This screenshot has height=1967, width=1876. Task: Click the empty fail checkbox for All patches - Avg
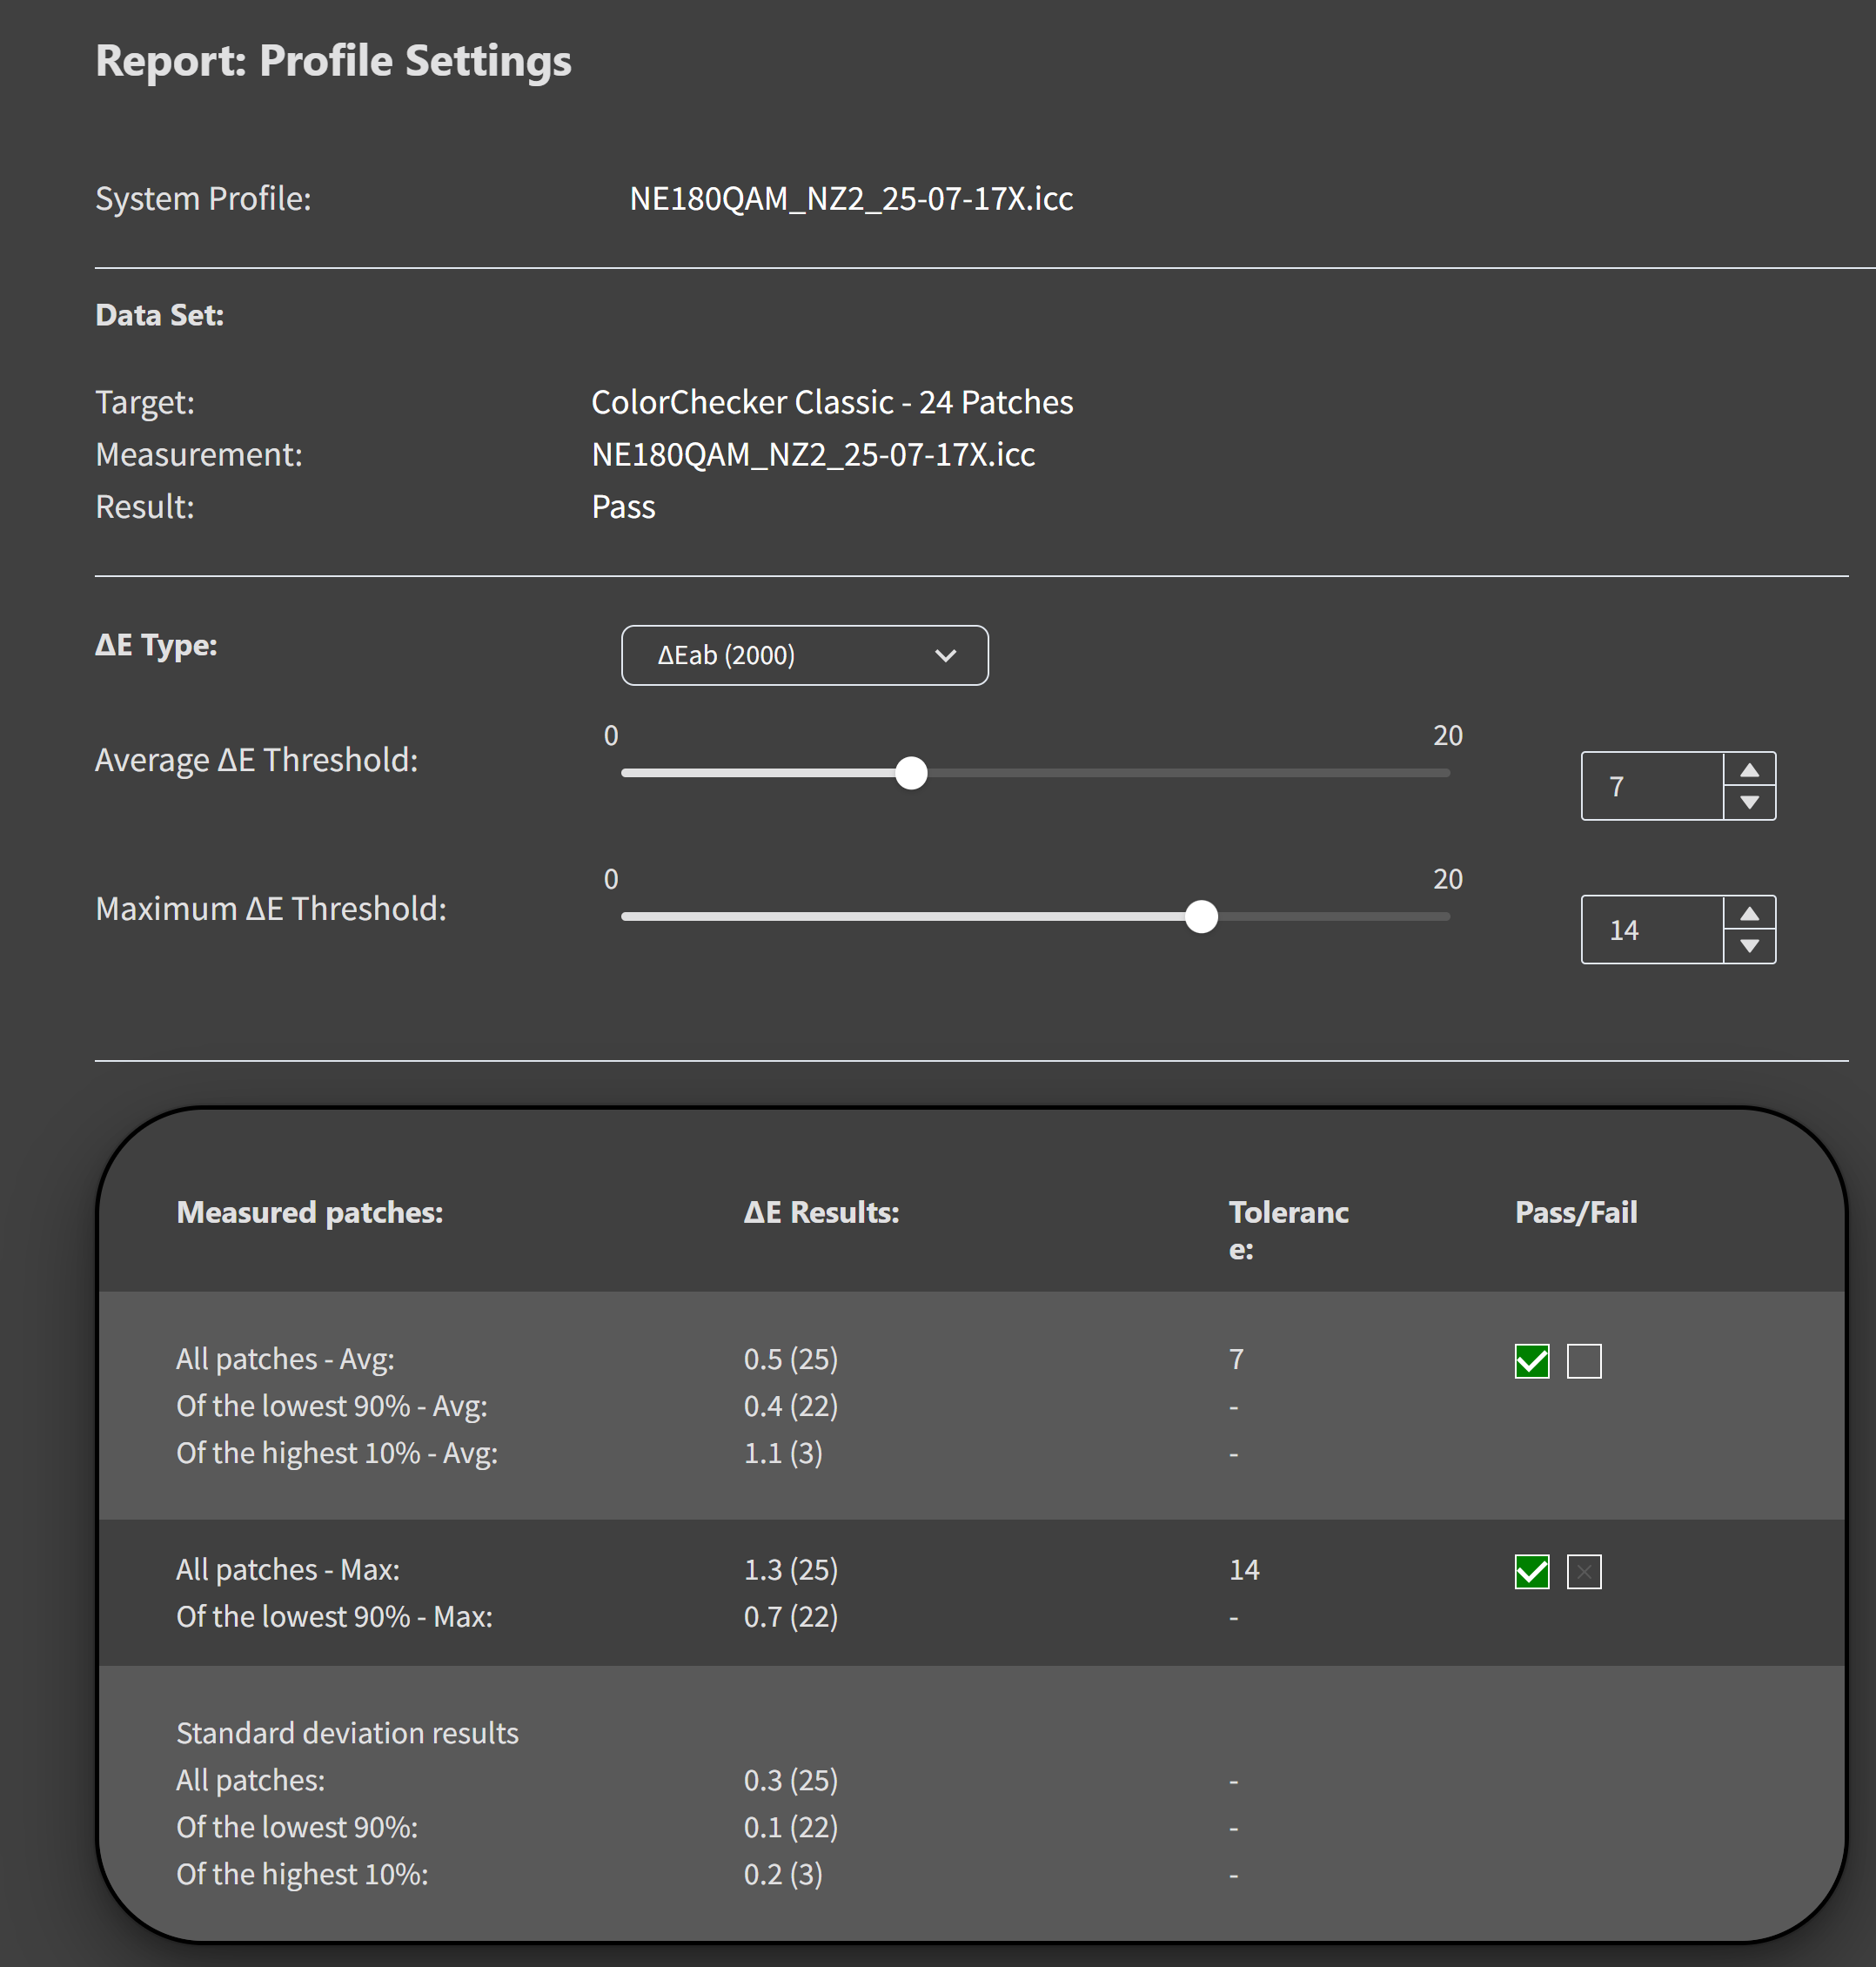1584,1361
